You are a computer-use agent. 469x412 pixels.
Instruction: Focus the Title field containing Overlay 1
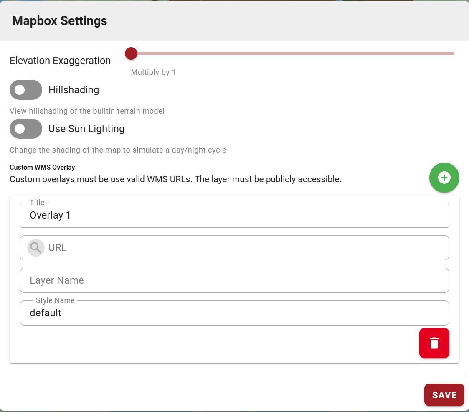(234, 216)
